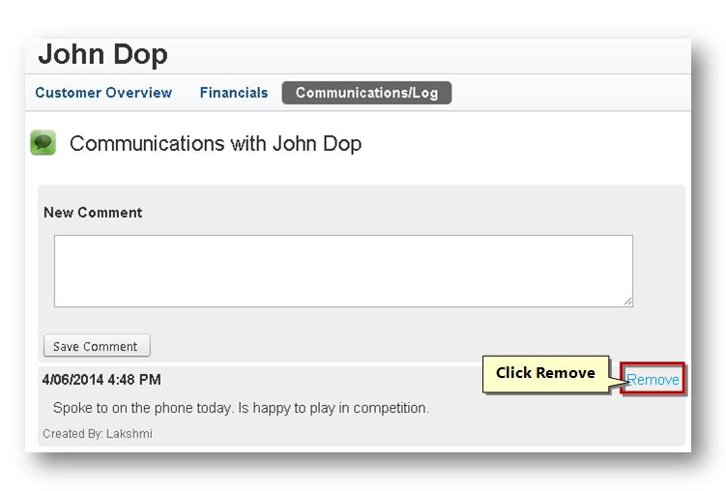Click the green speech bubble communications icon
This screenshot has height=491, width=726.
44,142
